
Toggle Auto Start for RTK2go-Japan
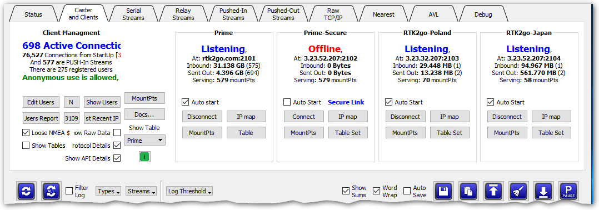point(490,102)
